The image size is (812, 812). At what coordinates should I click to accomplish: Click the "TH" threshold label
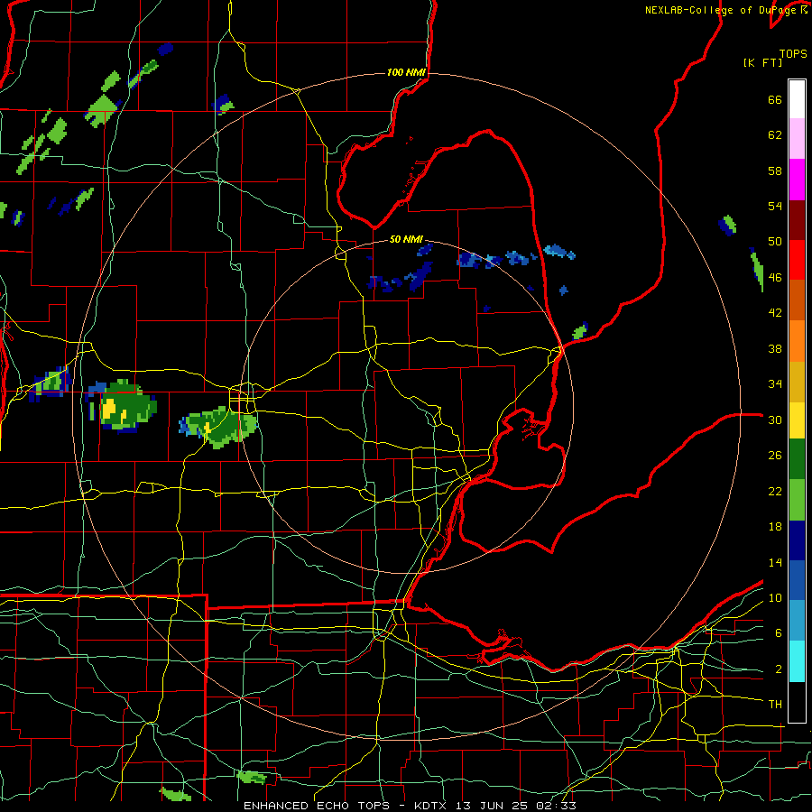pos(775,705)
